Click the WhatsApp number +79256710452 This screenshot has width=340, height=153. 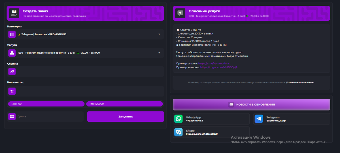coord(194,121)
